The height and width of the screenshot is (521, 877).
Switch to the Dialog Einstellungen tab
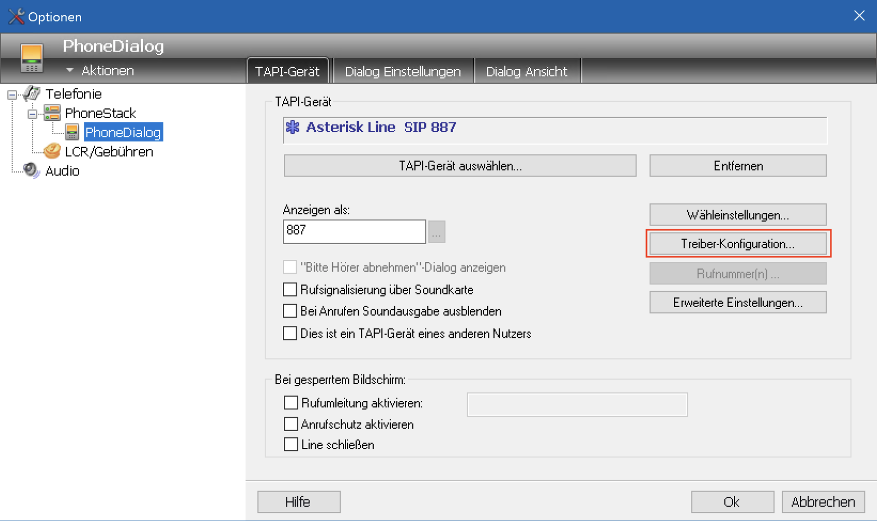tap(403, 71)
